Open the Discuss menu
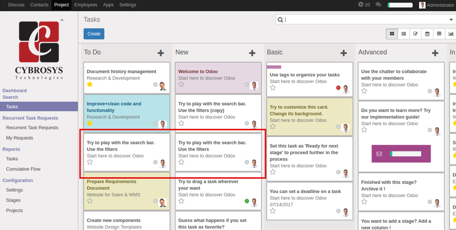Viewport: 456px width, 230px height. pos(16,5)
